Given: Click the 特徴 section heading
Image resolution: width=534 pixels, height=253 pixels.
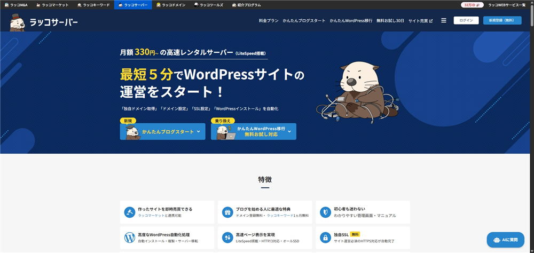Looking at the screenshot, I should (265, 179).
